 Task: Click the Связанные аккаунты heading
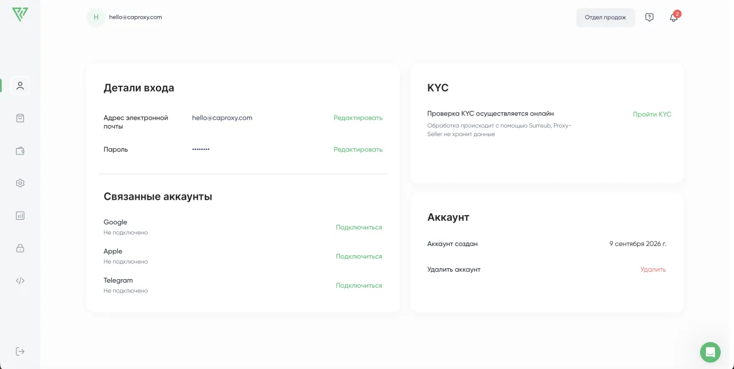click(x=158, y=196)
